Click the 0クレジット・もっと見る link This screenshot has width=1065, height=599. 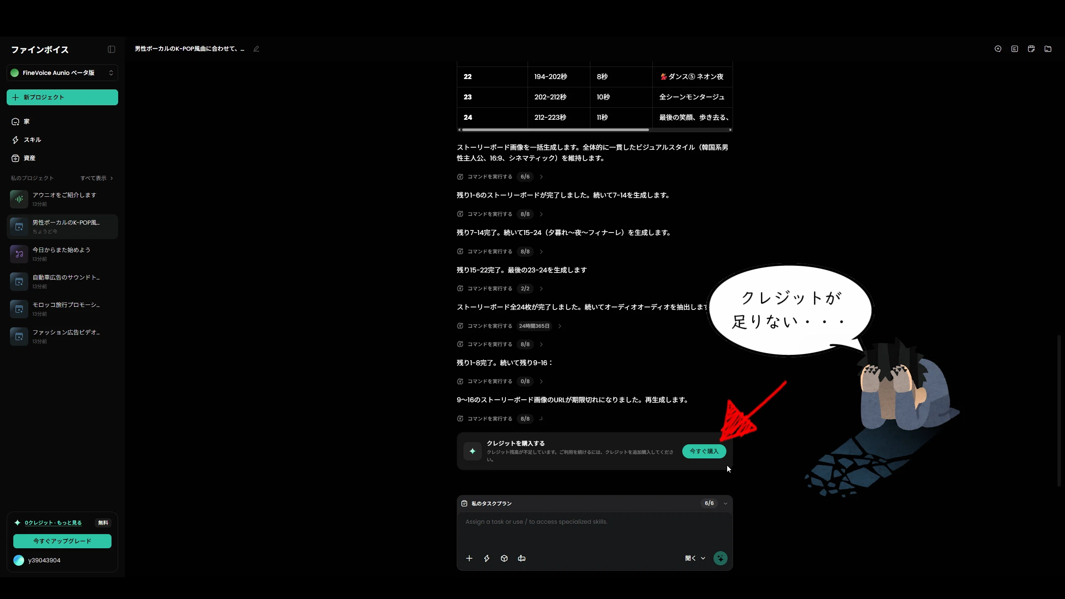coord(53,523)
